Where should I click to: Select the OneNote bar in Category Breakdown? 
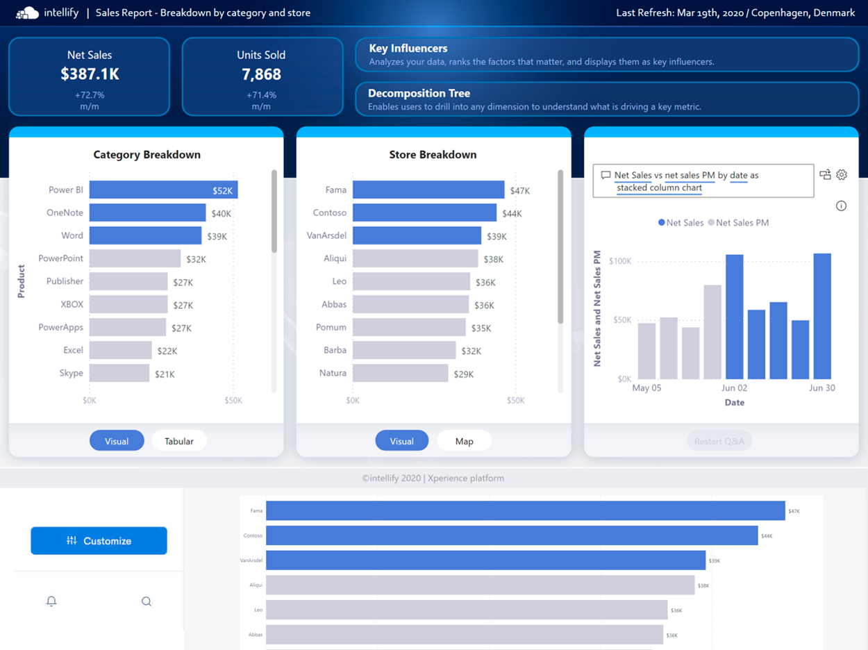tap(148, 212)
